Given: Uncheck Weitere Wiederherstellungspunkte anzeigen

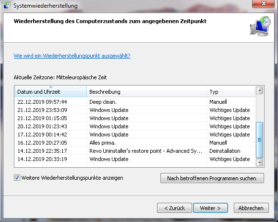Looking at the screenshot, I should coord(17,178).
